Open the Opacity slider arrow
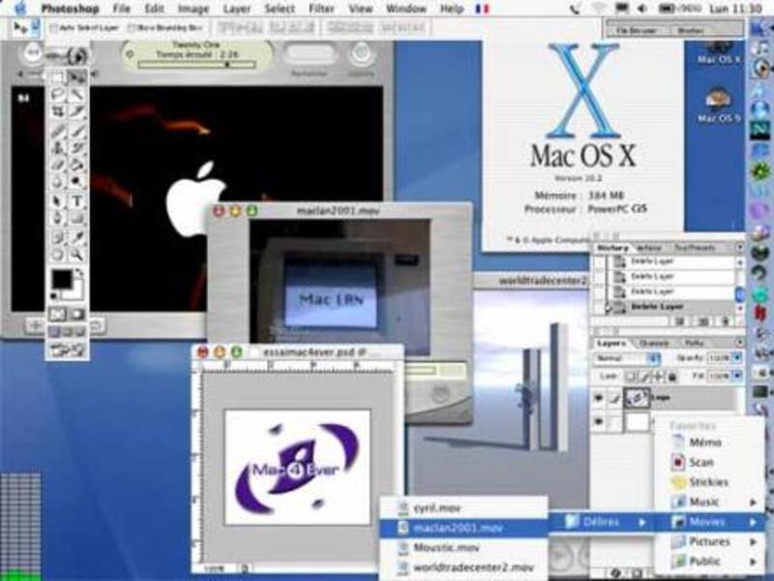The image size is (774, 581). (737, 357)
